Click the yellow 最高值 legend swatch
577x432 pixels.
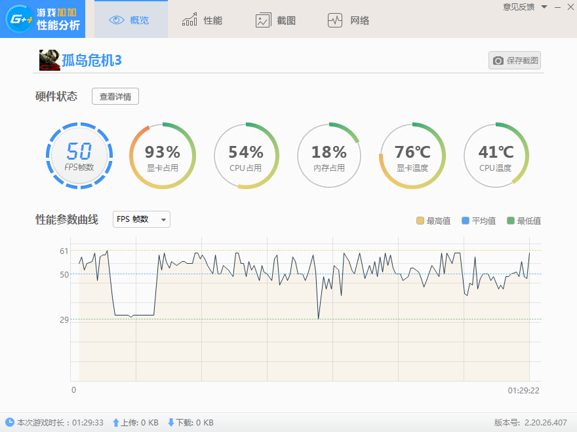pyautogui.click(x=420, y=221)
